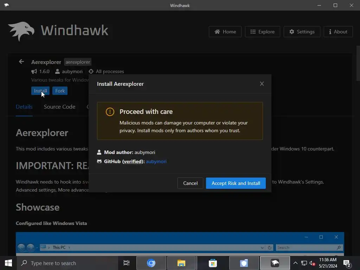Click Accept Risk and Install button
The width and height of the screenshot is (360, 270).
[236, 183]
